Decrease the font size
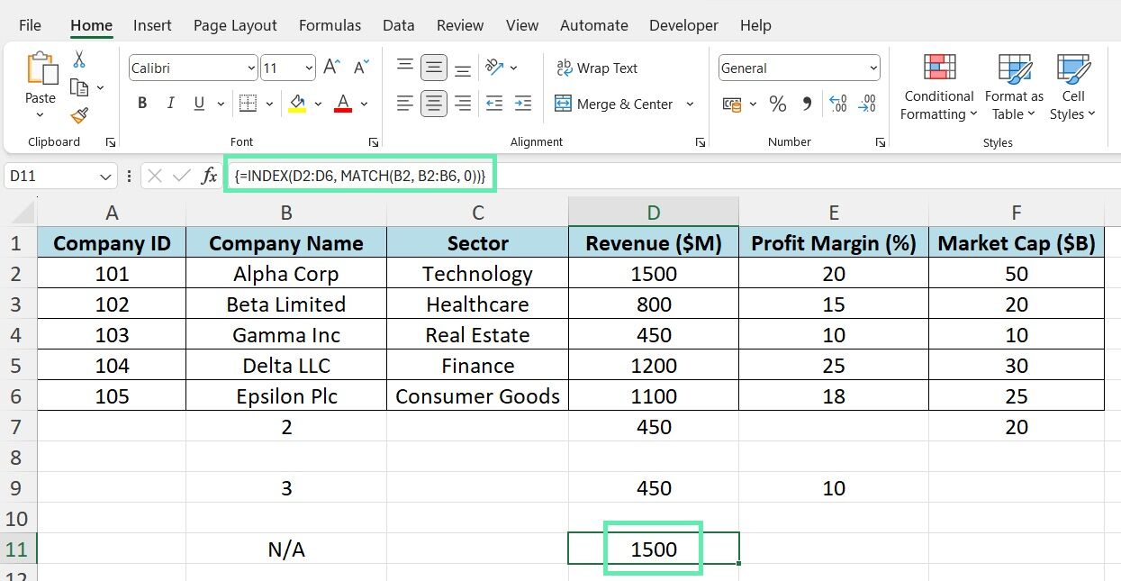1121x581 pixels. (361, 68)
